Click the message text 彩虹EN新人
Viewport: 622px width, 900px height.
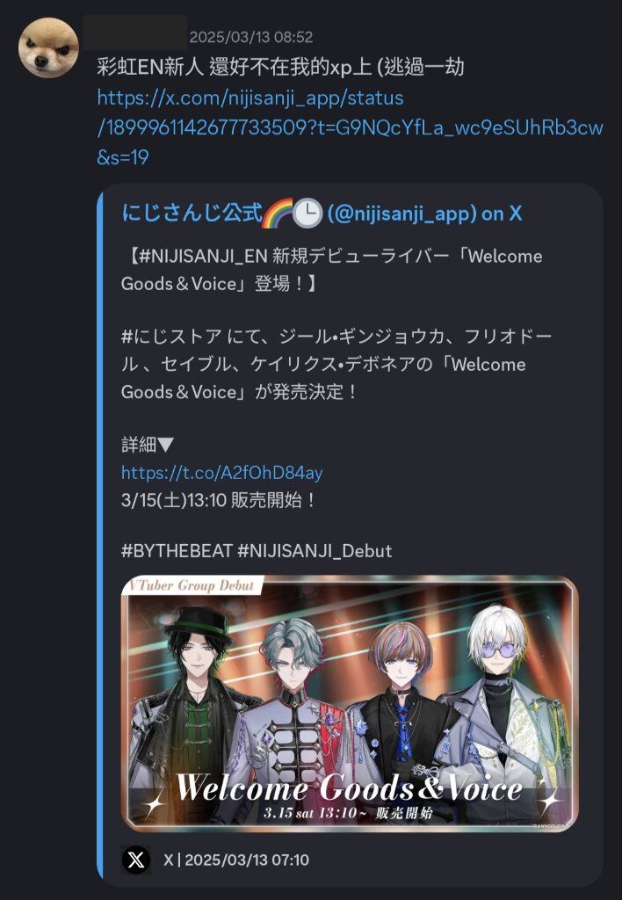click(150, 67)
